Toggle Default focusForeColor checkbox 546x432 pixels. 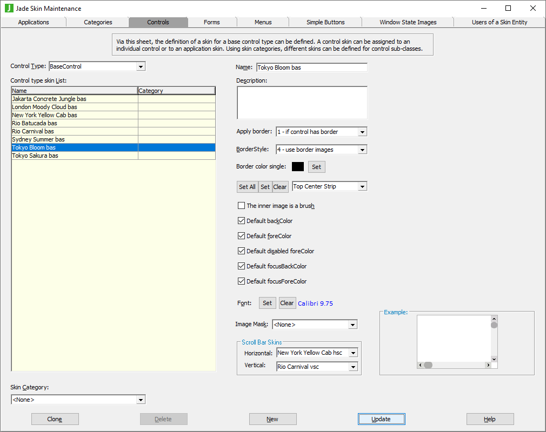pos(242,281)
